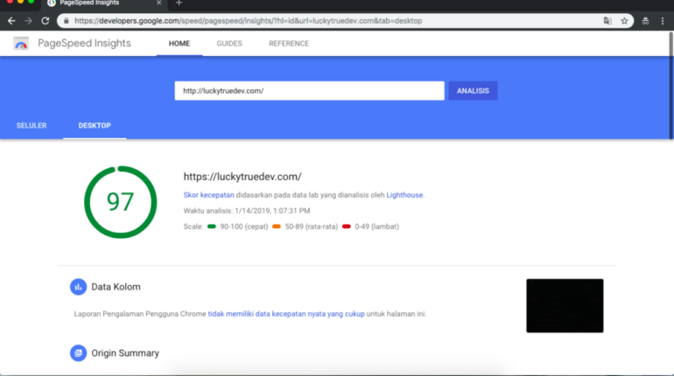Click the browser back arrow
This screenshot has width=674, height=376.
pyautogui.click(x=11, y=20)
